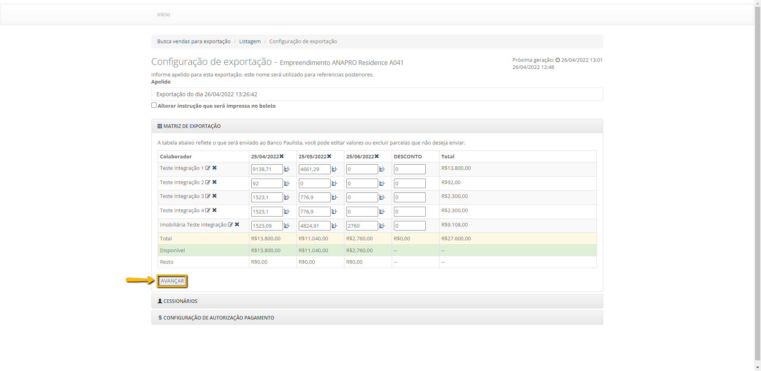Remove Teste Integração 2 row with X icon
Viewport: 761px width, 371px height.
click(214, 182)
